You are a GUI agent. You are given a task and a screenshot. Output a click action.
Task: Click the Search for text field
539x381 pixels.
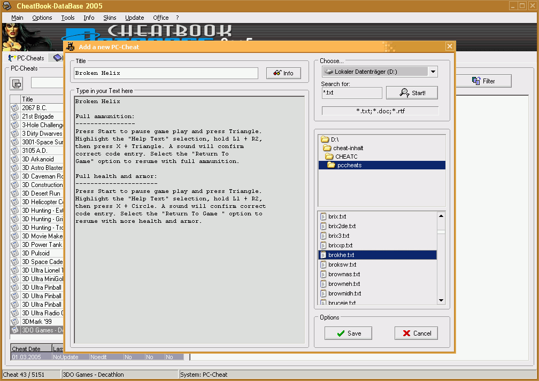pyautogui.click(x=351, y=93)
